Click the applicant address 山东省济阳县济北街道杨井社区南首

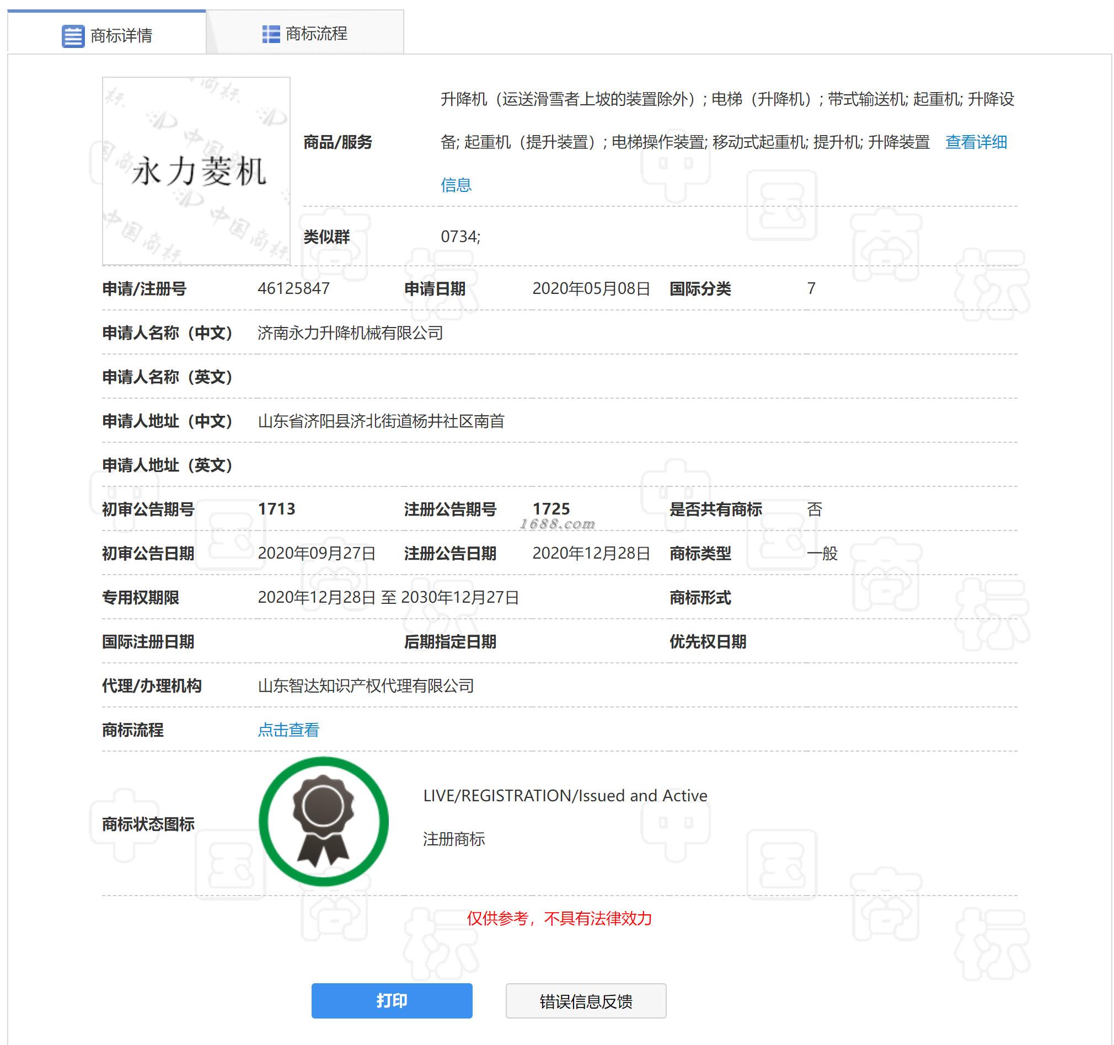click(381, 421)
